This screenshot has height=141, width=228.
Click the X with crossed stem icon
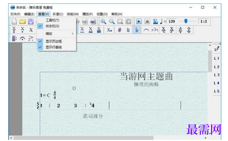point(172,30)
